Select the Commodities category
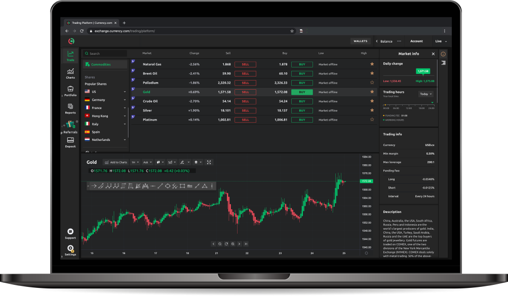Screen dimensions: 508x296 [100, 64]
